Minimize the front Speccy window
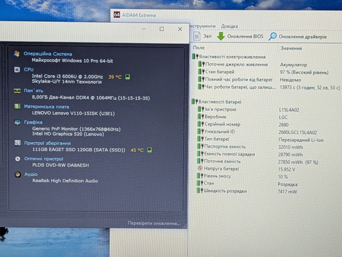 coord(144,29)
